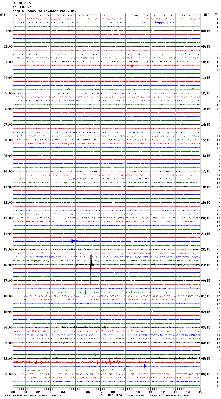Select the 11:00 MST time label
The width and height of the screenshot is (221, 399).
tap(8, 187)
